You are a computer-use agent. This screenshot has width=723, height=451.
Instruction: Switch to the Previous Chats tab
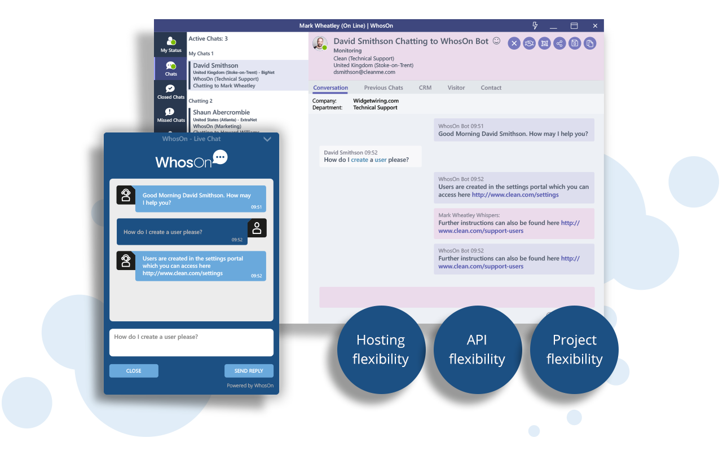pyautogui.click(x=383, y=88)
